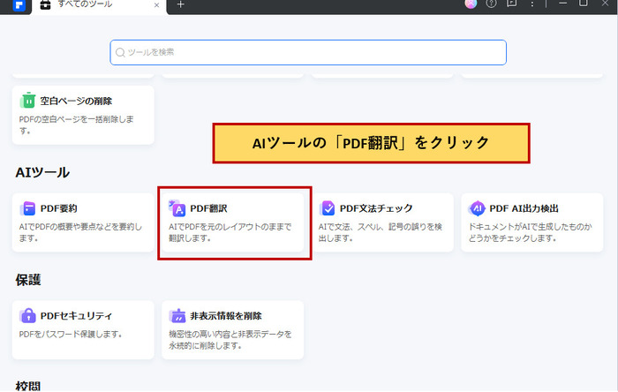Select the PDF文法チェック grammar check icon
The height and width of the screenshot is (392, 618).
327,208
